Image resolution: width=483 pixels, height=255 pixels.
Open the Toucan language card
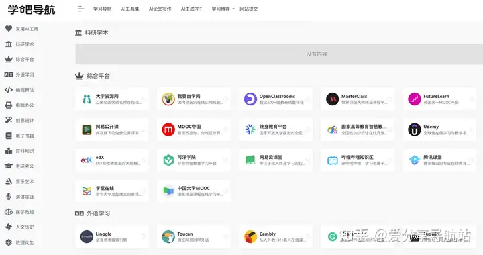click(194, 237)
